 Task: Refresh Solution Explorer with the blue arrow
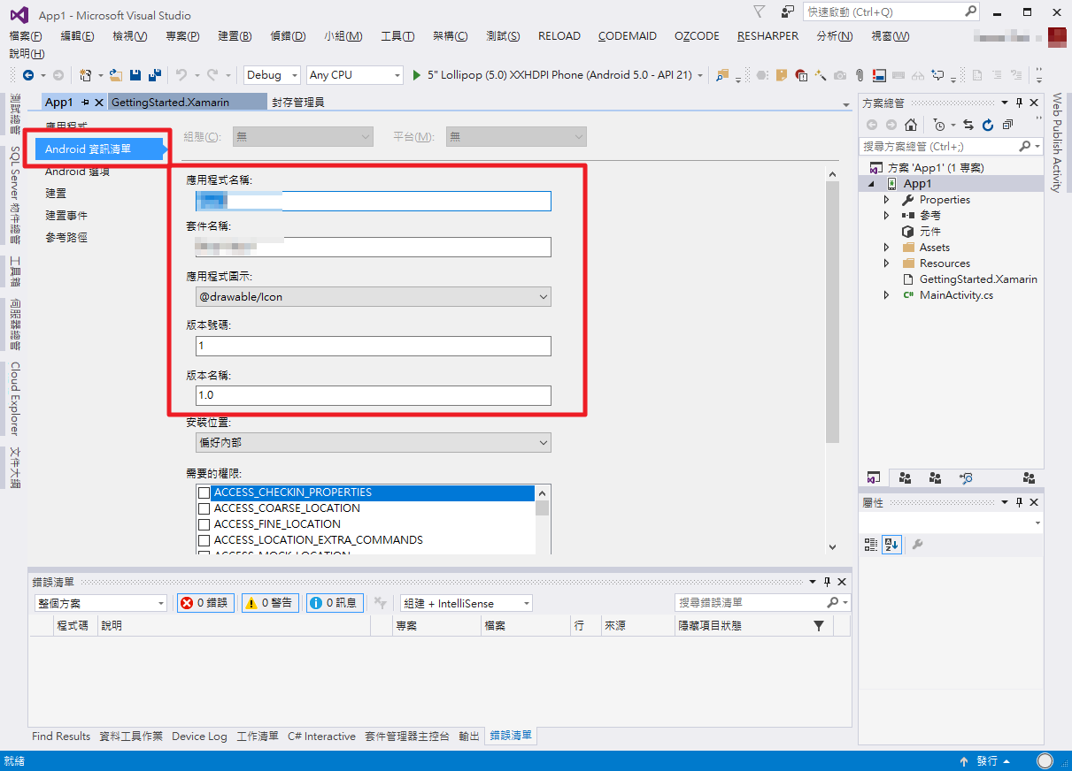pos(988,126)
